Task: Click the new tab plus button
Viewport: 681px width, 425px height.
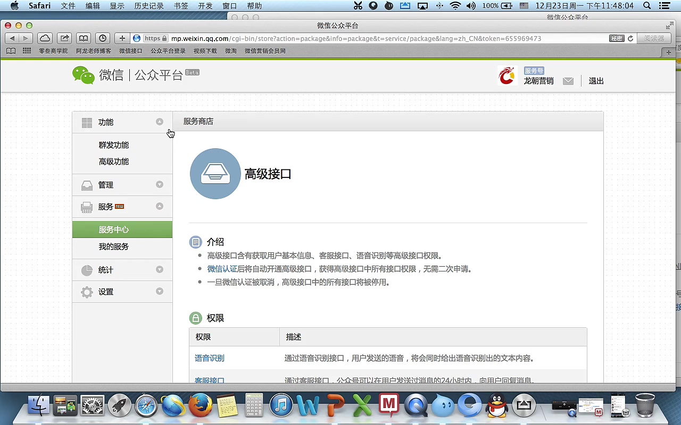Action: click(669, 52)
